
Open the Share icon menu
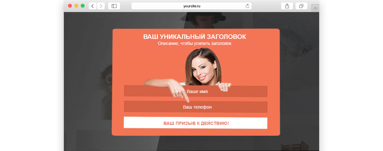(x=287, y=6)
